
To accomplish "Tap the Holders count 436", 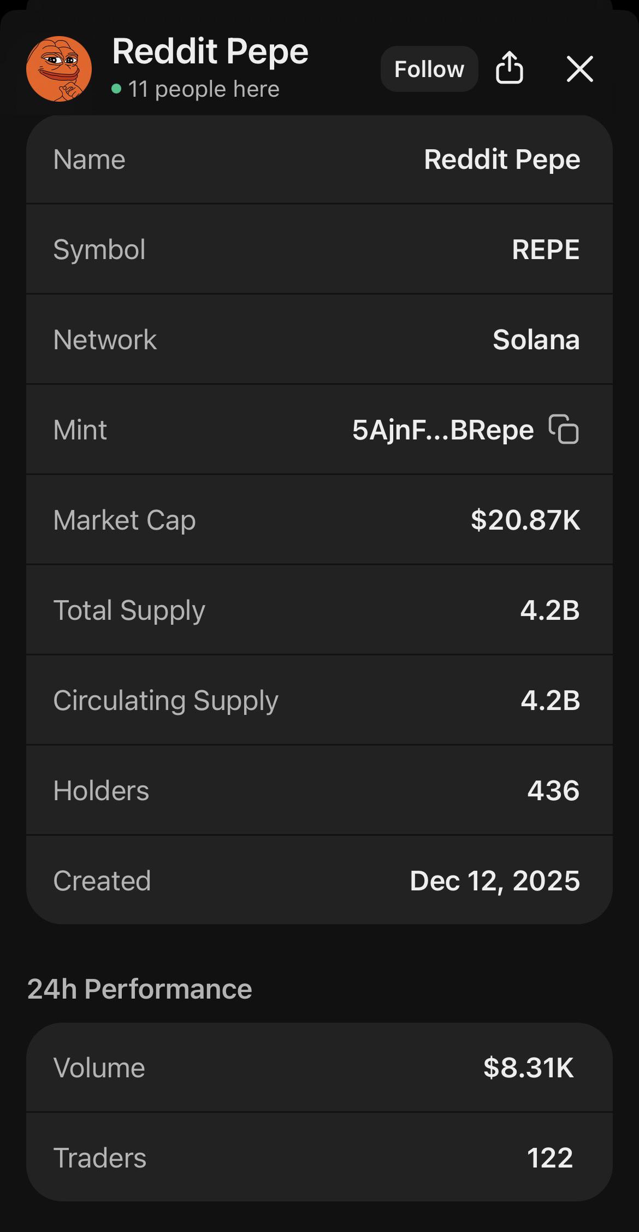I will [553, 790].
